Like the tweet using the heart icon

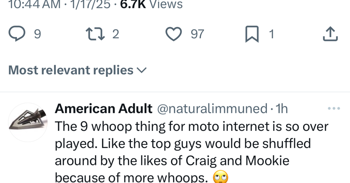[173, 33]
